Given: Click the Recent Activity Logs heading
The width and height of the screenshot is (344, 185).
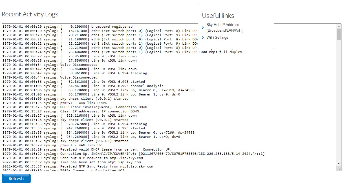Looking at the screenshot, I should pos(30,14).
